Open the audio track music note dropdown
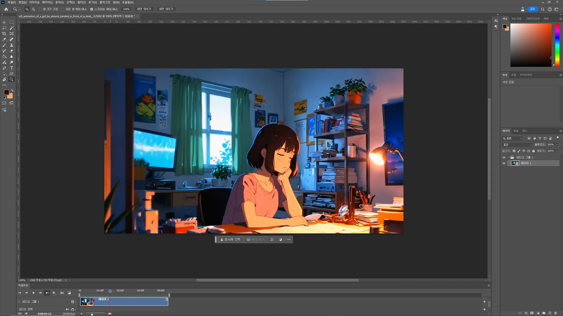Viewport: 563px width, 316px height. click(x=73, y=309)
